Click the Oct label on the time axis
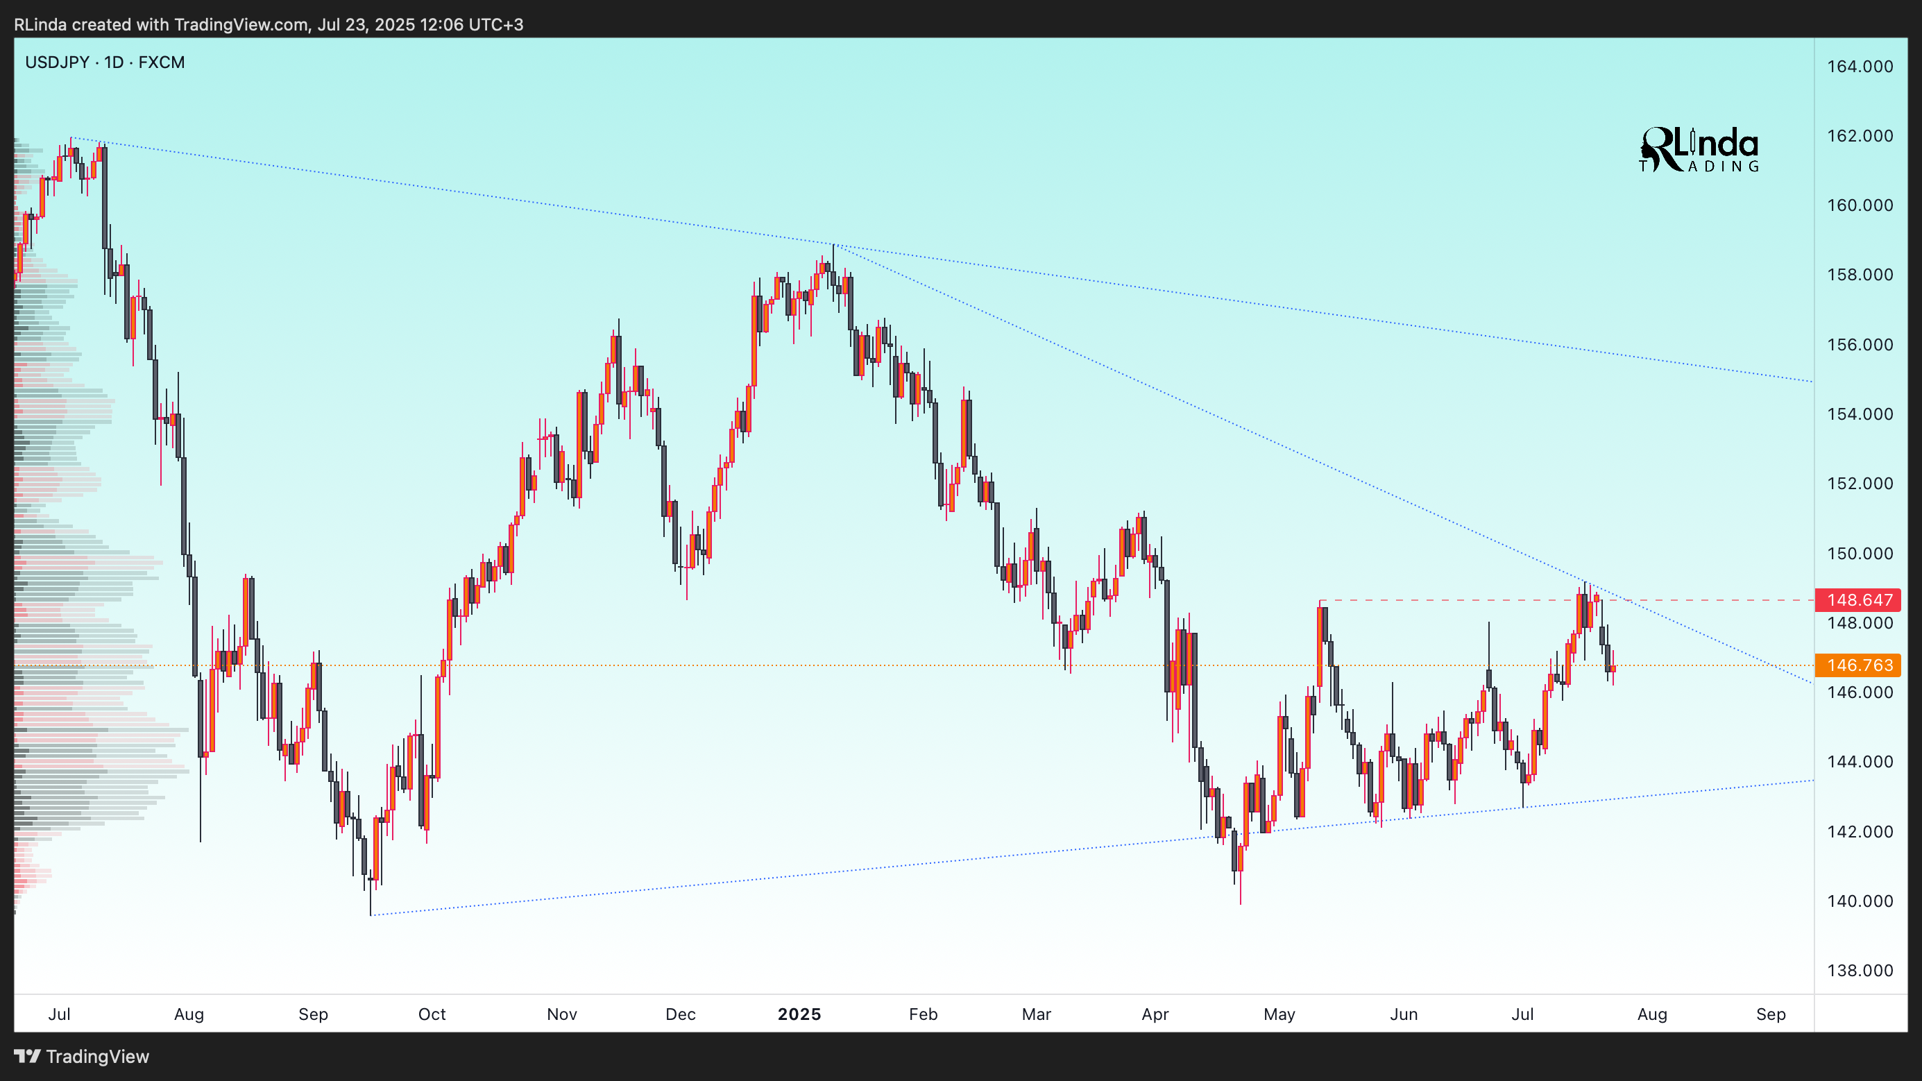Viewport: 1922px width, 1081px height. [x=432, y=1014]
